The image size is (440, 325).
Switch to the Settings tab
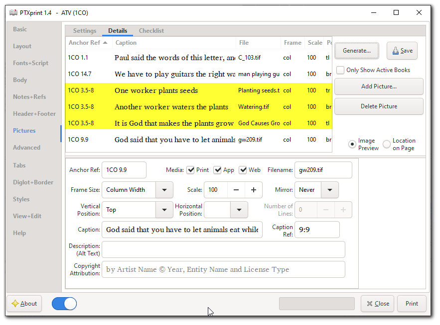click(x=84, y=30)
